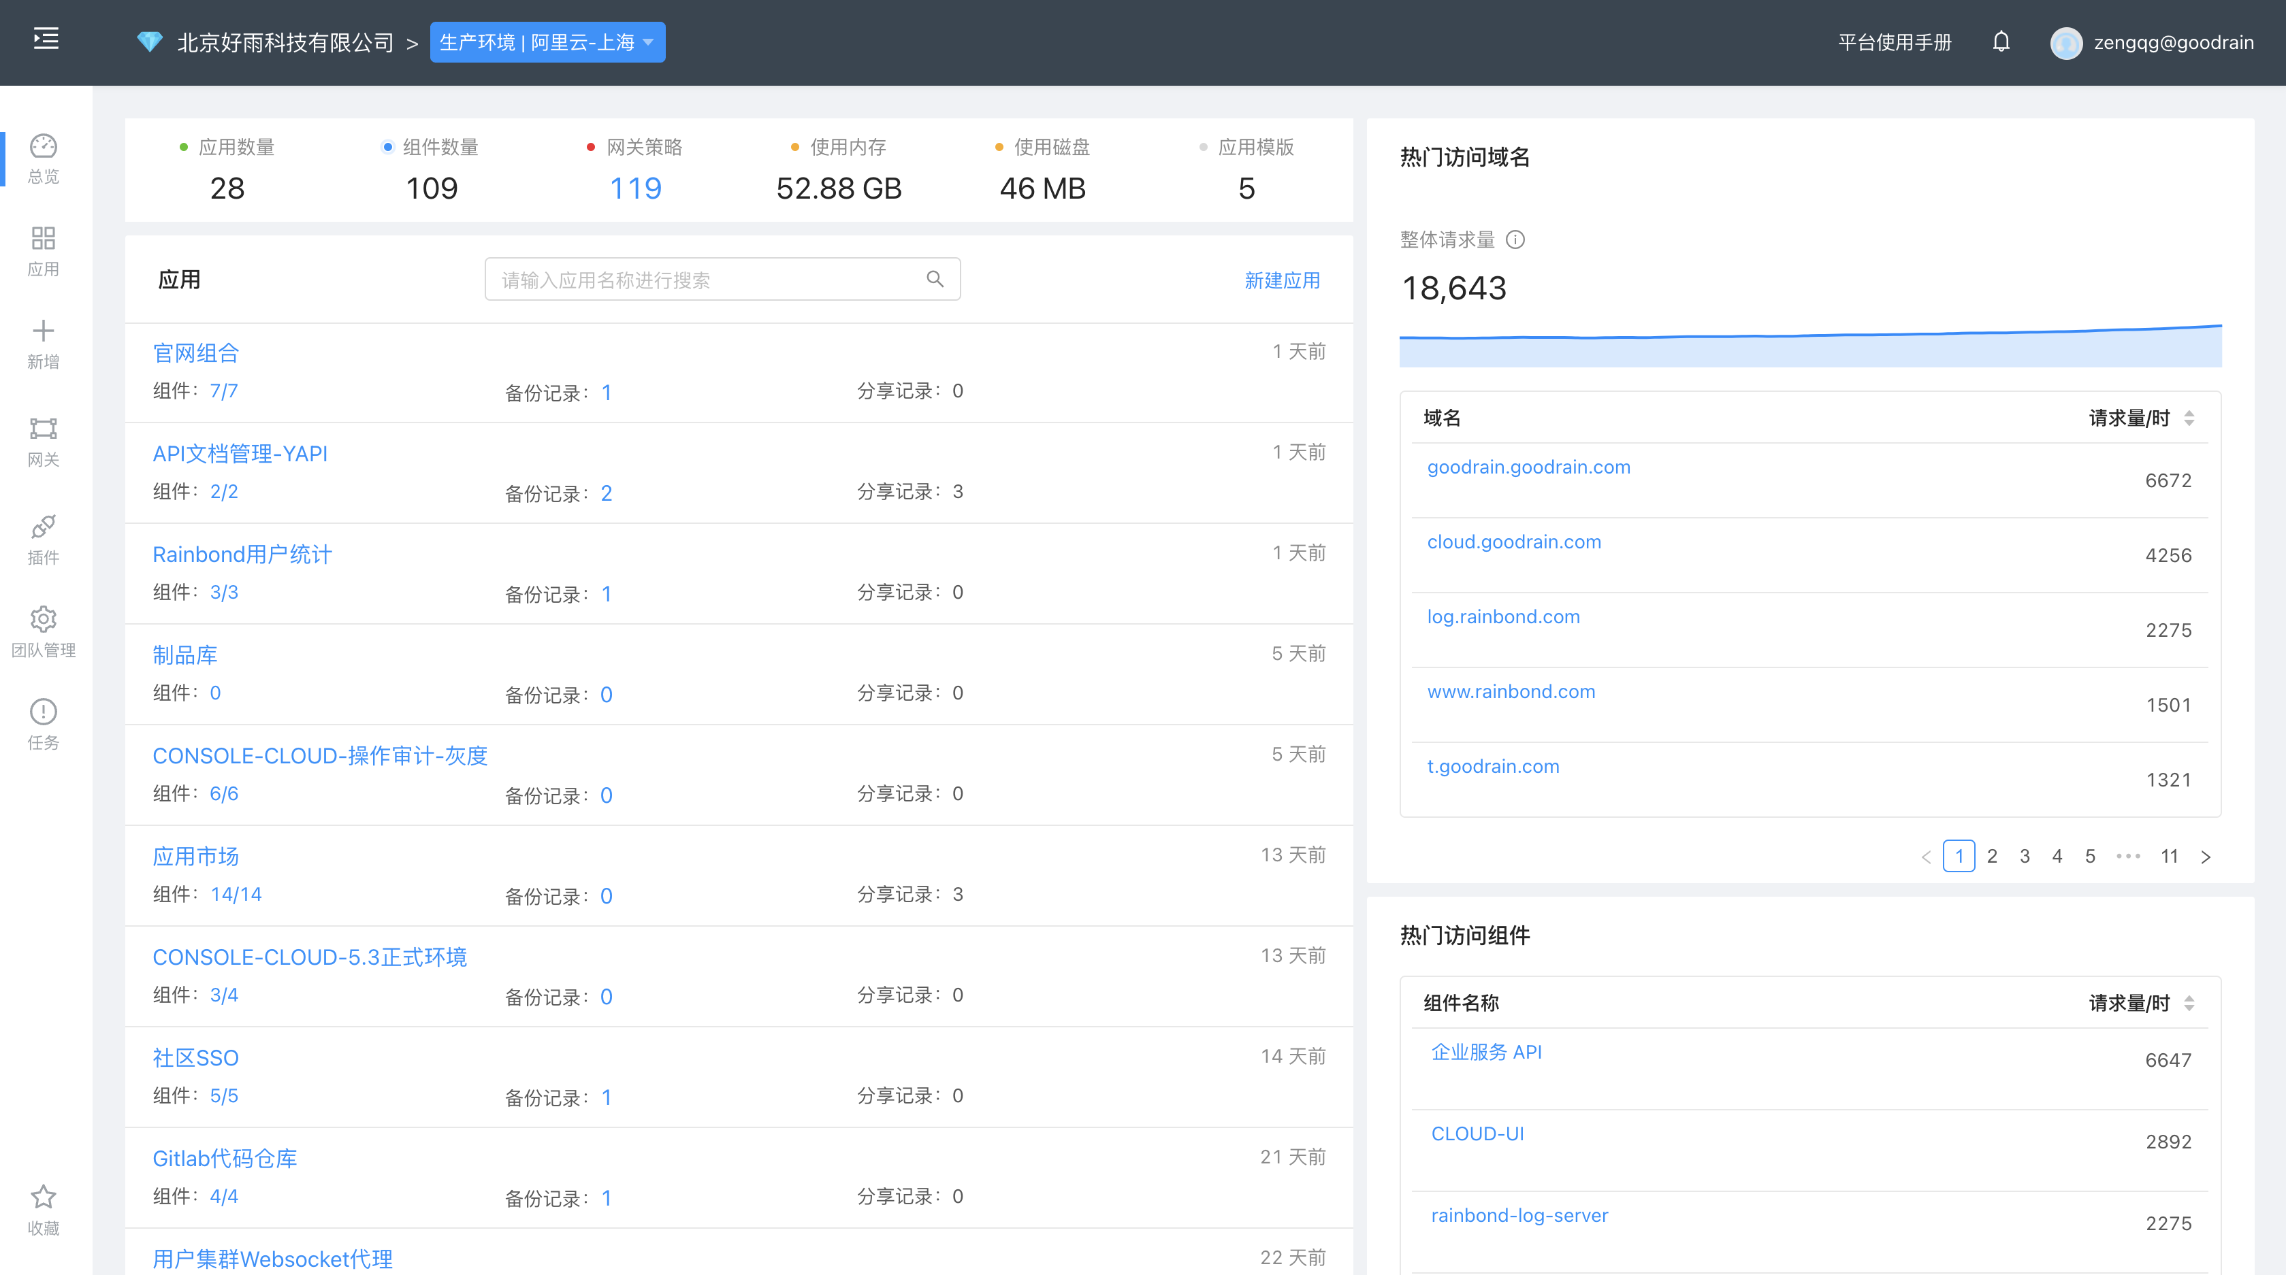Screen dimensions: 2286x1275
Task: Open the 应用市场 application
Action: pyautogui.click(x=196, y=857)
